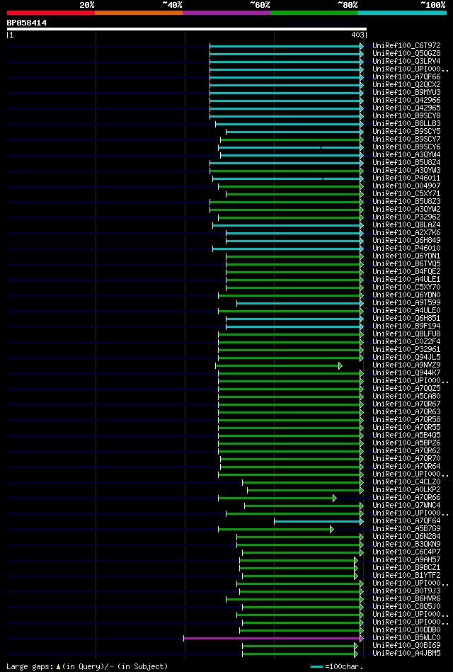Click the cyan alignment bar of C6T972
Image resolution: width=453 pixels, height=672 pixels.
[286, 45]
